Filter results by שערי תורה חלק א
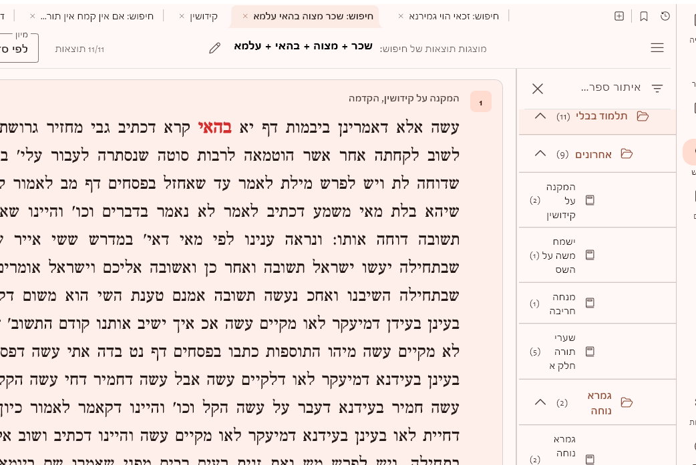Image resolution: width=696 pixels, height=465 pixels. tap(561, 352)
